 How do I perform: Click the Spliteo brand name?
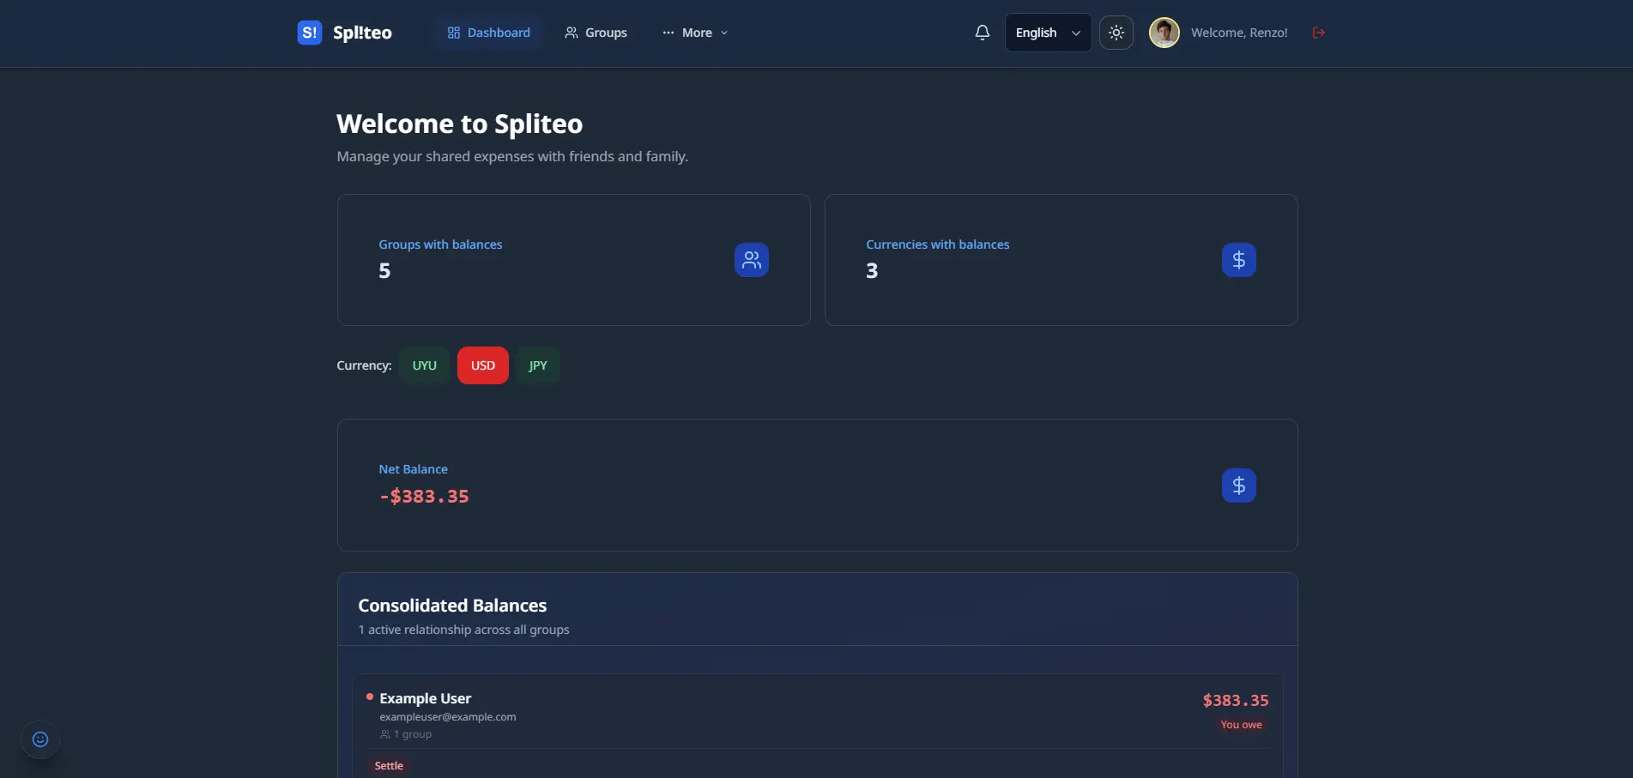362,33
